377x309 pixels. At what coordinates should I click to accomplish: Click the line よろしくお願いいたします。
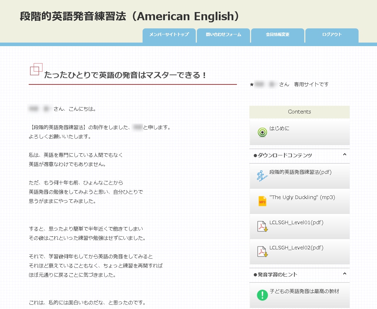click(60, 137)
